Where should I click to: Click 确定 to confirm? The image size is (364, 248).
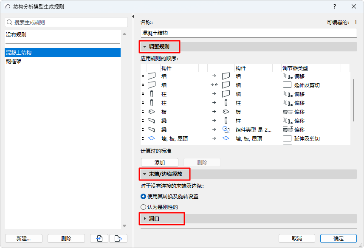(338, 238)
